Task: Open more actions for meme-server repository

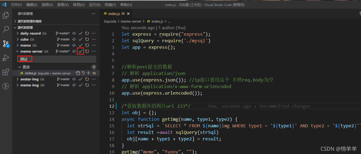Action: click(x=94, y=51)
